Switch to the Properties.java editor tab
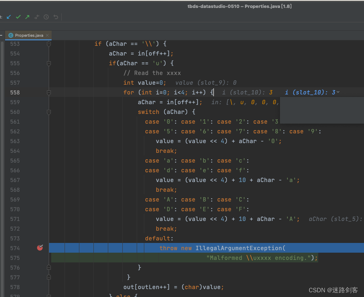 (28, 35)
